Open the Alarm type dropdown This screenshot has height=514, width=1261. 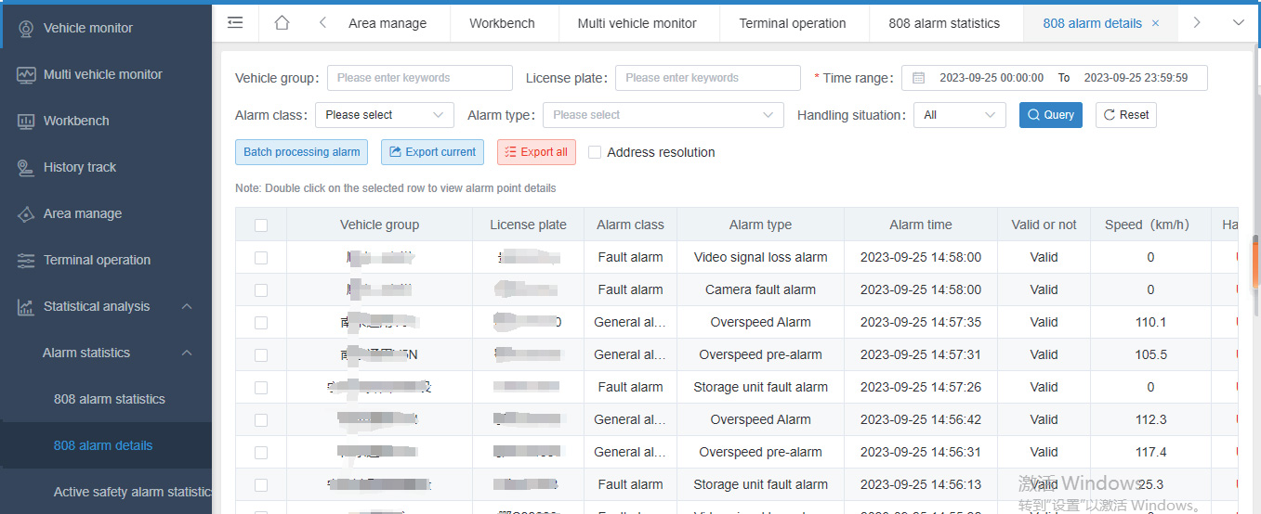coord(663,115)
